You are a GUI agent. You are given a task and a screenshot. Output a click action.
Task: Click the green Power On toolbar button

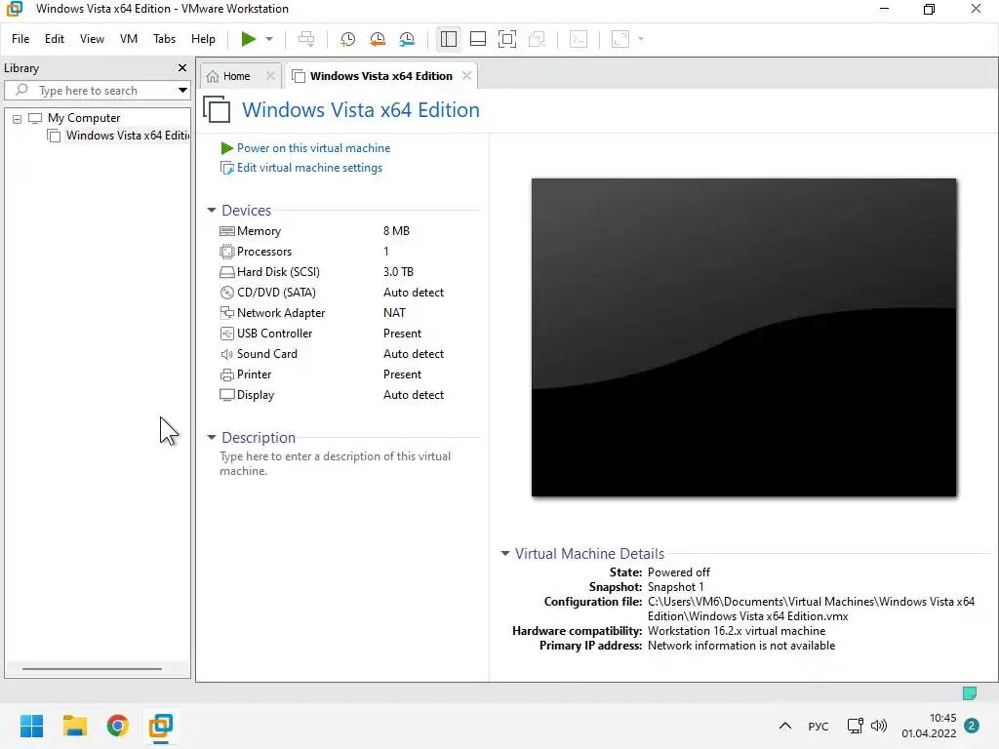(249, 39)
